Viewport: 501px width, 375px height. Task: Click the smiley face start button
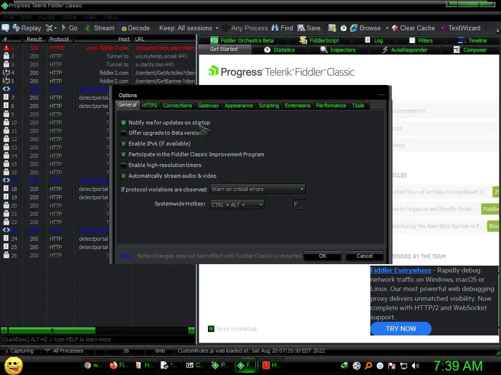coord(13,365)
